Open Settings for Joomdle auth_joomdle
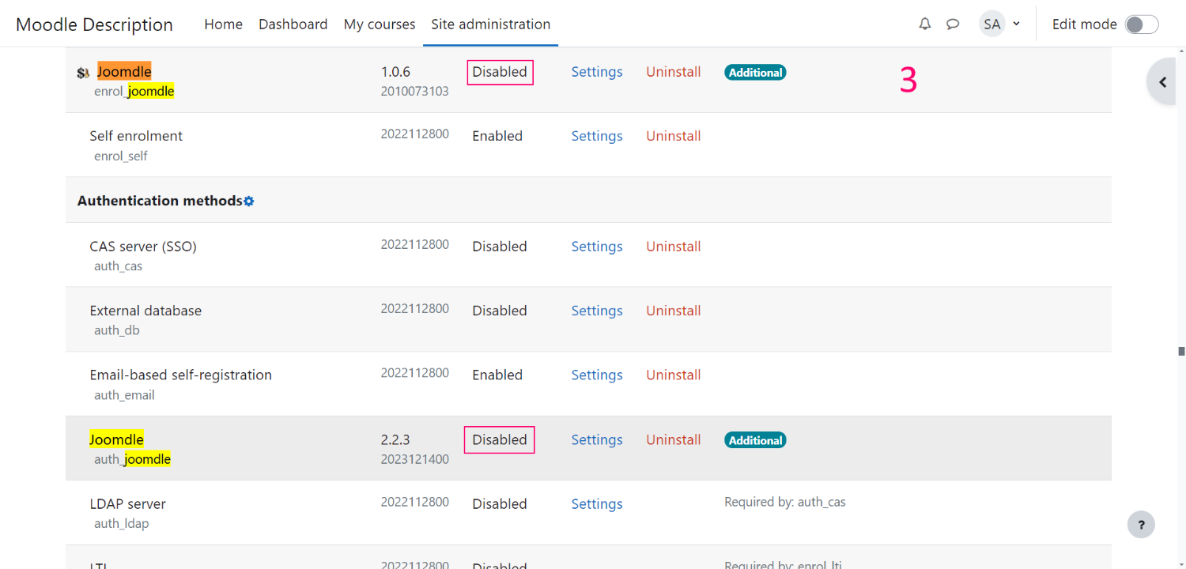This screenshot has width=1186, height=569. [597, 440]
